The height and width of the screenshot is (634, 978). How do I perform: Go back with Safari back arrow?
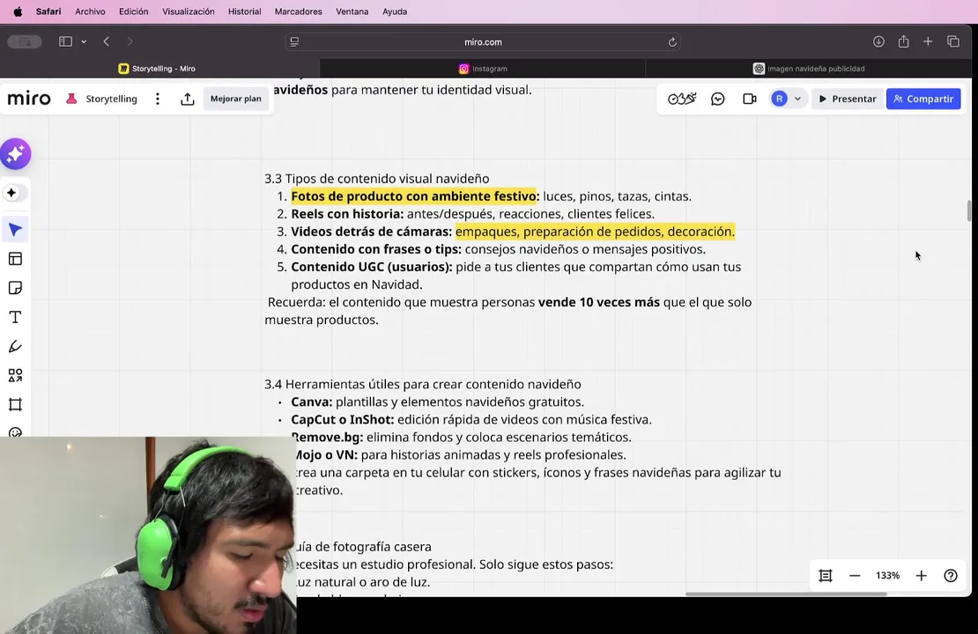click(107, 41)
